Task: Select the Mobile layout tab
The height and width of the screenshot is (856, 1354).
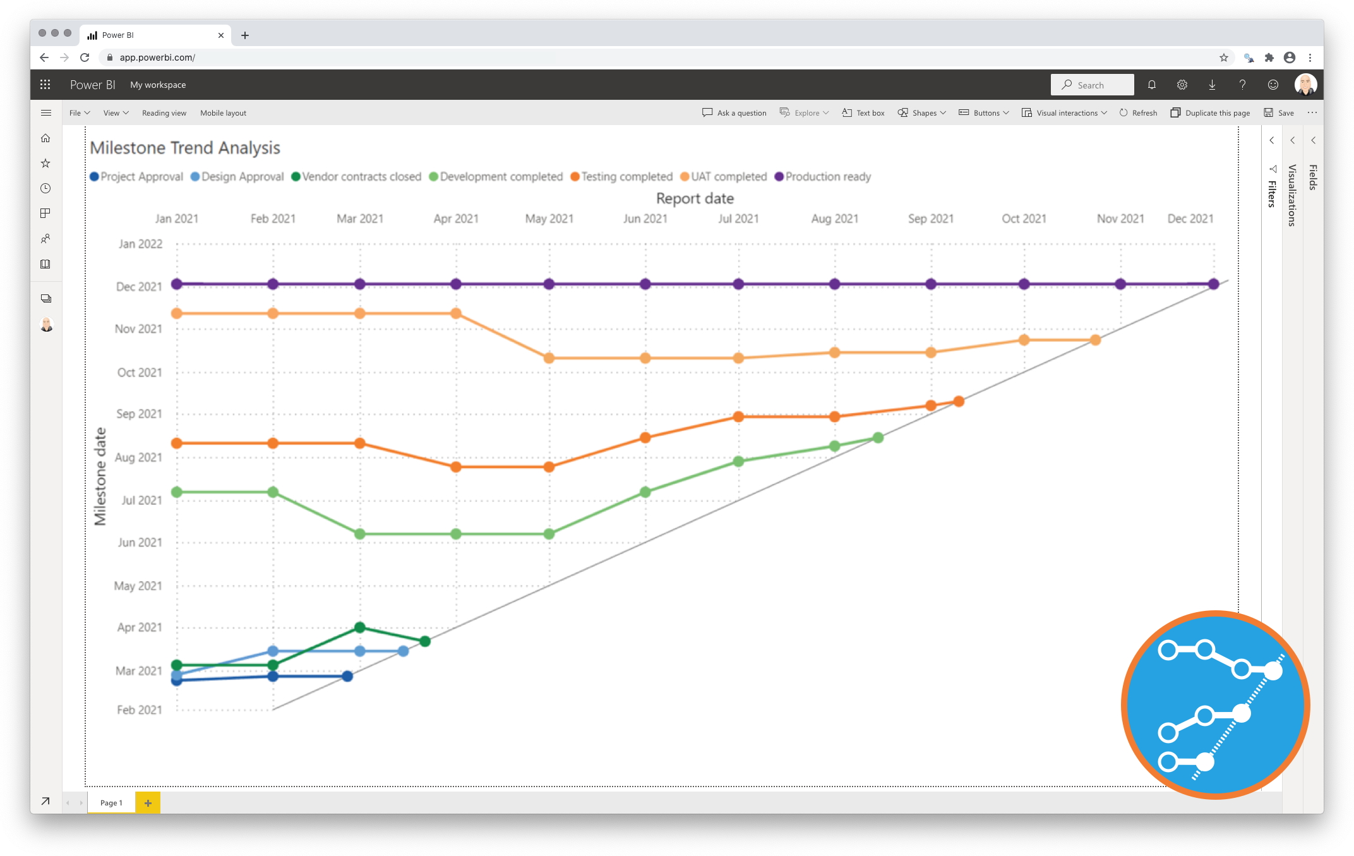Action: click(x=221, y=112)
